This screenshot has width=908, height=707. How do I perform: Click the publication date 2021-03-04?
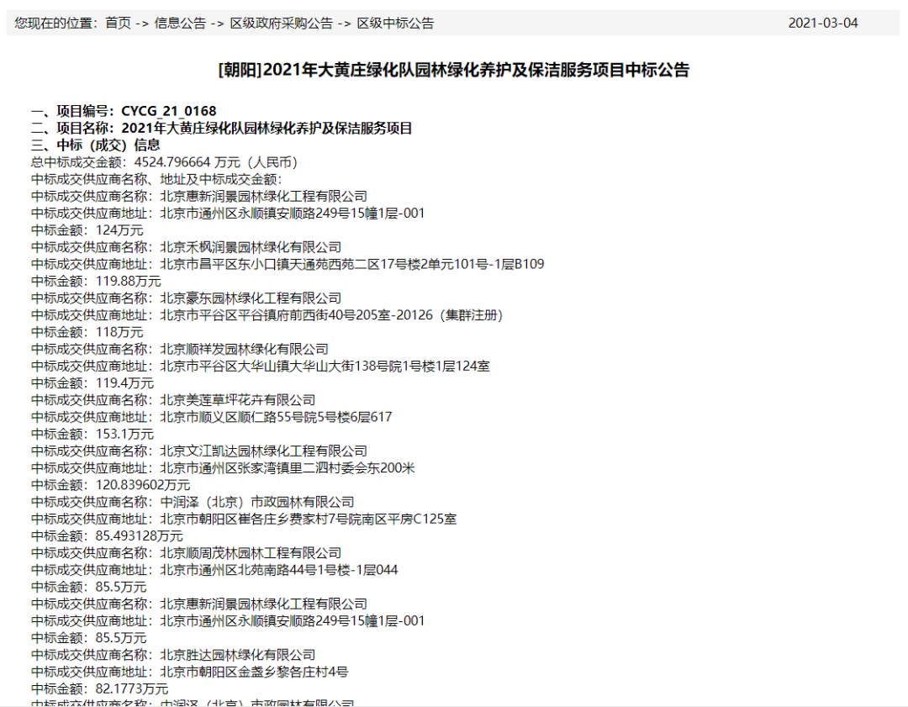click(x=822, y=24)
